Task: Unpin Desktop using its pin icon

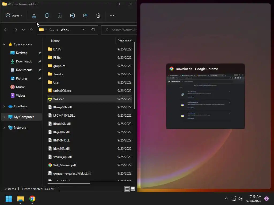Action: click(40, 53)
